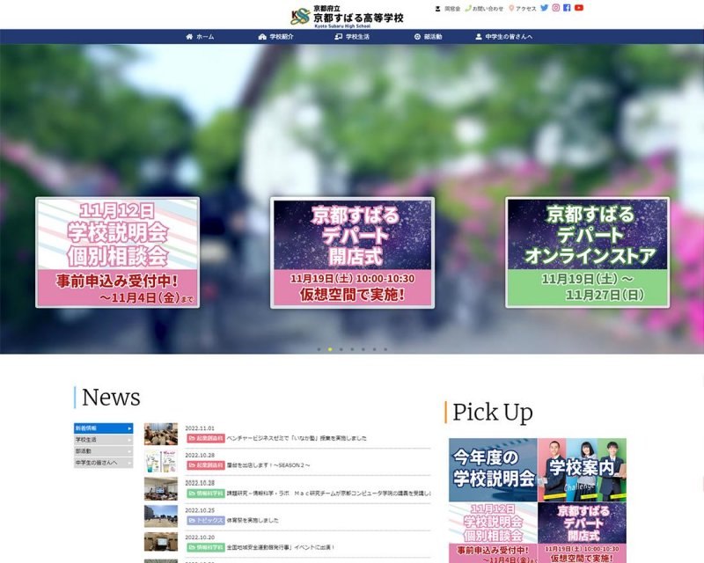Open the school's Twitter page

click(545, 8)
